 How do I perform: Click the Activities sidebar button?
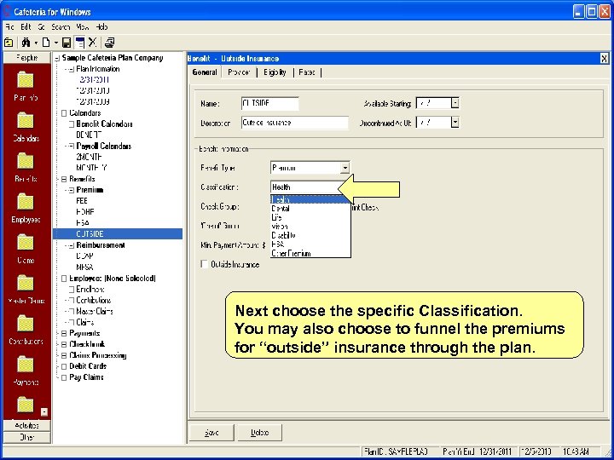(x=27, y=426)
